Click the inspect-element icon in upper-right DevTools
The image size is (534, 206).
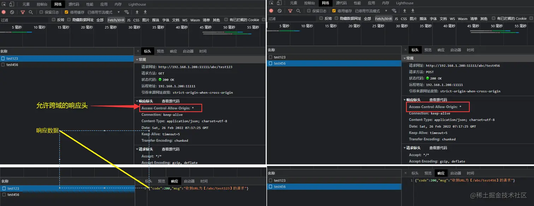point(271,3)
